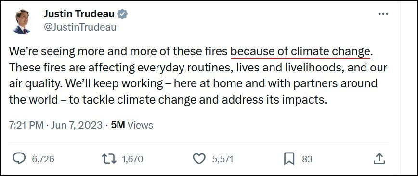Screen dimensions: 418x176
Task: Click the Jun 7, 2023 date
Action: tap(77, 125)
